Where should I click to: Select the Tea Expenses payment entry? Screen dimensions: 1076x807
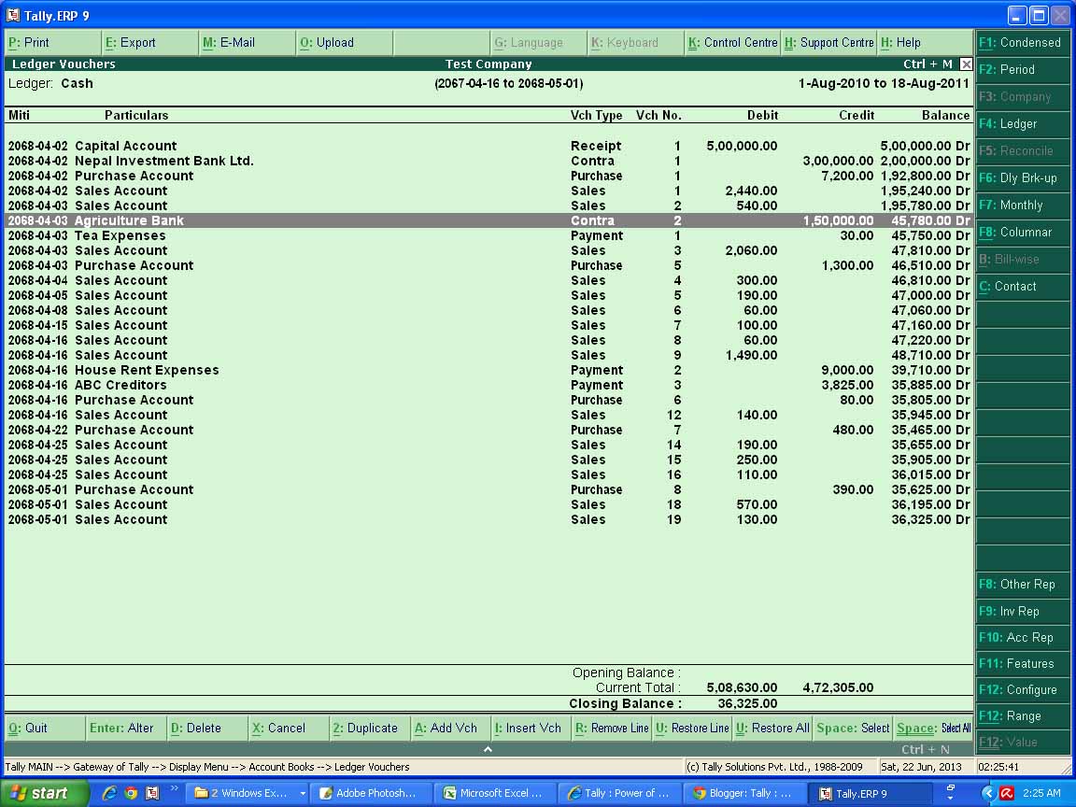click(488, 236)
